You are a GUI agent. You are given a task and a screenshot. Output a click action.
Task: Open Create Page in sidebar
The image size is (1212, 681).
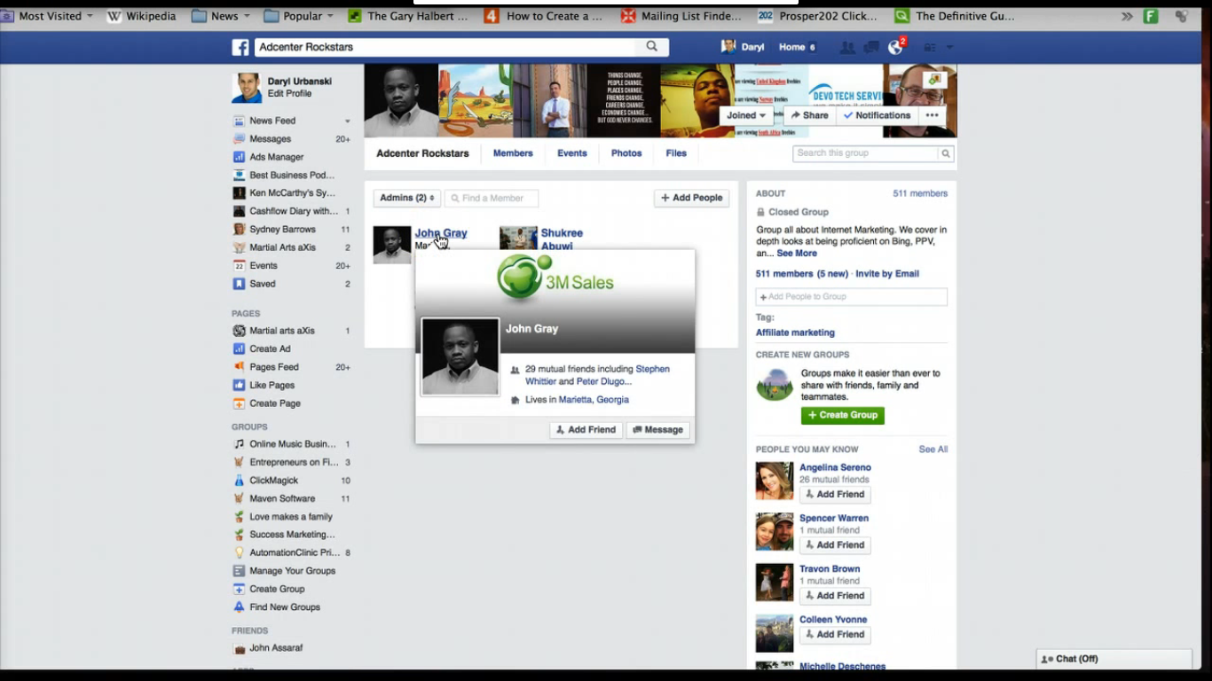(275, 403)
